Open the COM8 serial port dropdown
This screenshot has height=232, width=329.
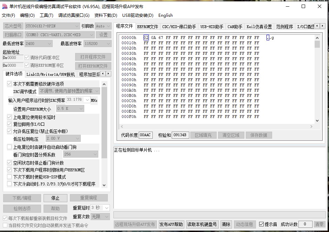59,35
